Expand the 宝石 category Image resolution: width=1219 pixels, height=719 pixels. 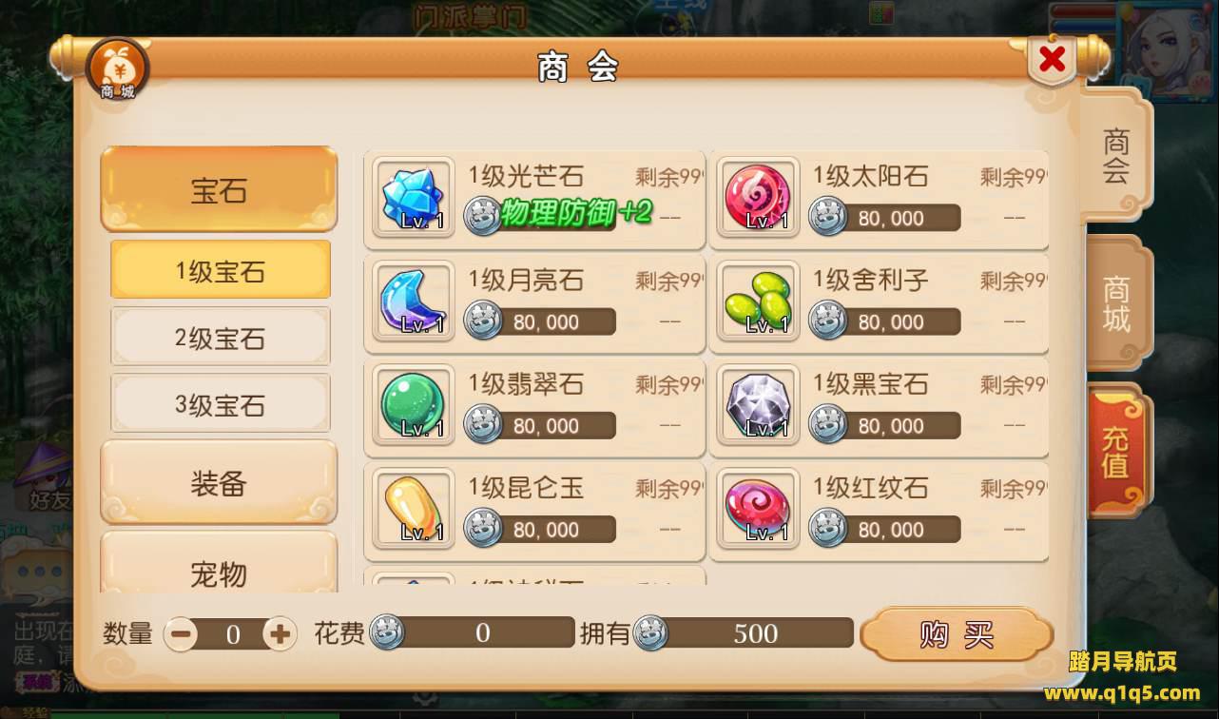click(x=219, y=189)
